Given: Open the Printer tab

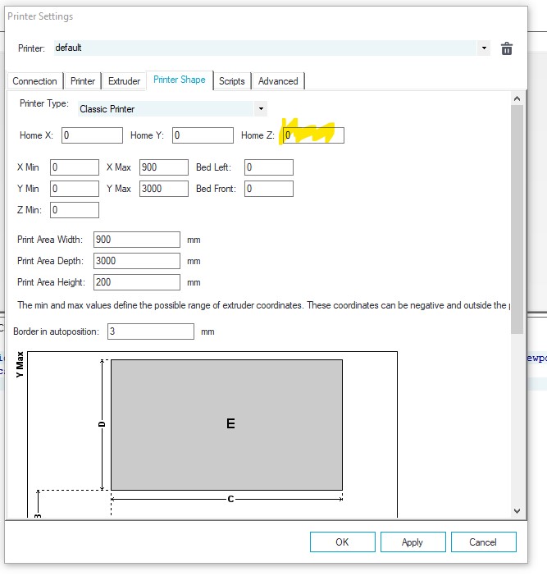Looking at the screenshot, I should pyautogui.click(x=83, y=81).
